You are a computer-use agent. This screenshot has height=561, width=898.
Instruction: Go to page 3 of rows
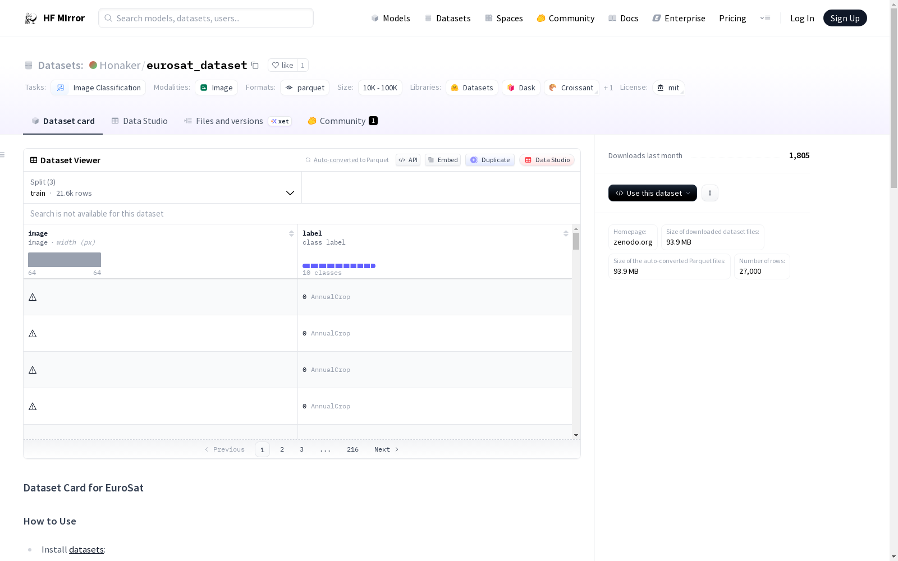tap(301, 449)
